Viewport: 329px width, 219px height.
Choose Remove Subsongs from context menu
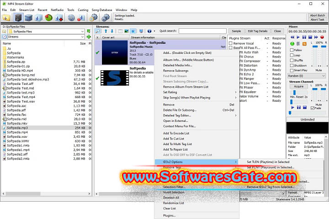tap(175, 71)
